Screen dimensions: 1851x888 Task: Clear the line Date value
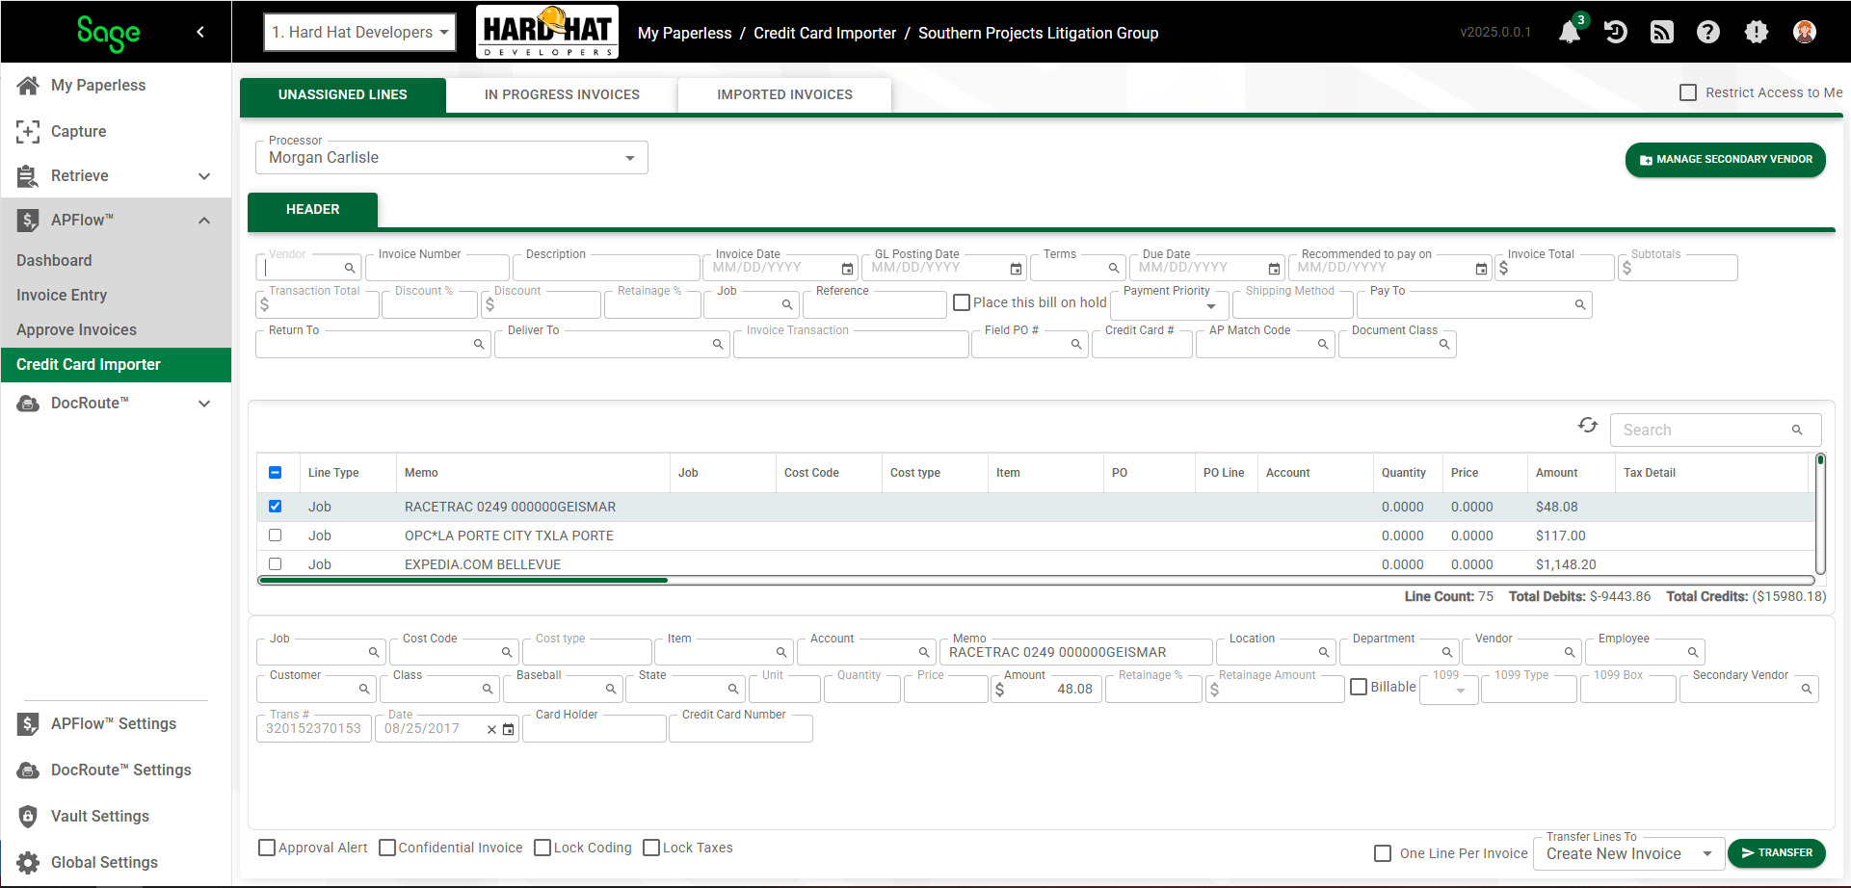(491, 729)
